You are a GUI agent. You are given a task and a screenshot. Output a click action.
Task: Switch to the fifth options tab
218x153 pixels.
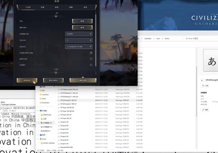coord(85,7)
